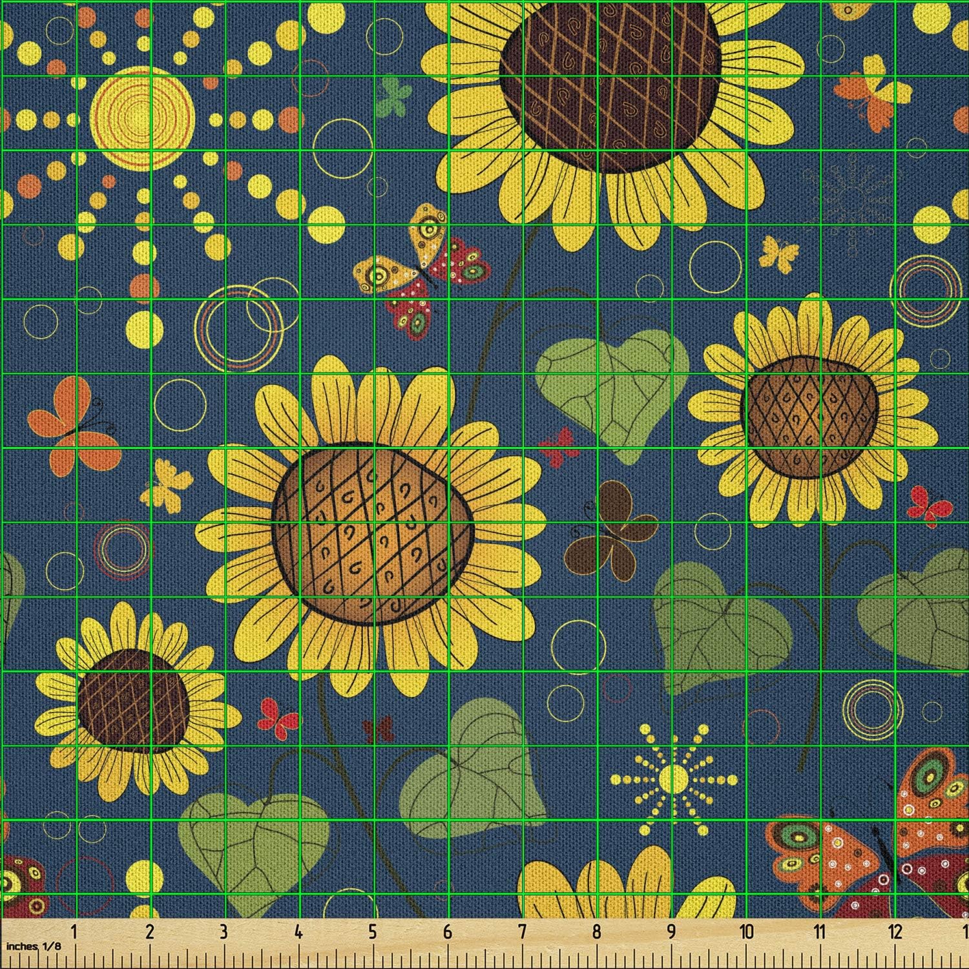The height and width of the screenshot is (969, 969).
Task: Click the number 9 on the ruler
Action: [x=671, y=932]
